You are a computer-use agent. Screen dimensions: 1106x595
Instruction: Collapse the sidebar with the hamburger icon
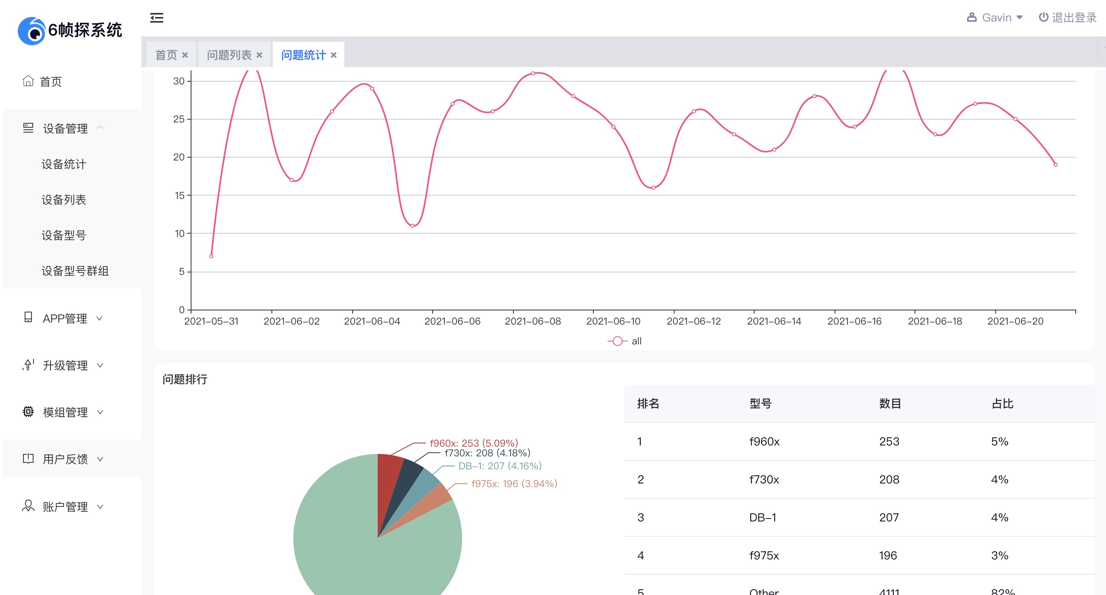coord(157,18)
